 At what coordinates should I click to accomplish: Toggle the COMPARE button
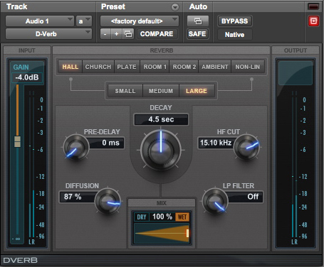pyautogui.click(x=157, y=34)
